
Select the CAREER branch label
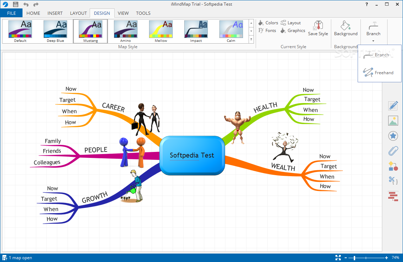(x=113, y=107)
